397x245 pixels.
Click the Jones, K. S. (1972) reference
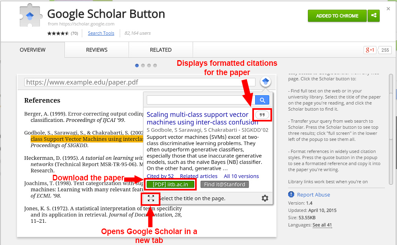103,215
